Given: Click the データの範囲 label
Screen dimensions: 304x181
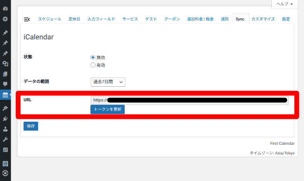Looking at the screenshot, I should pos(36,82).
